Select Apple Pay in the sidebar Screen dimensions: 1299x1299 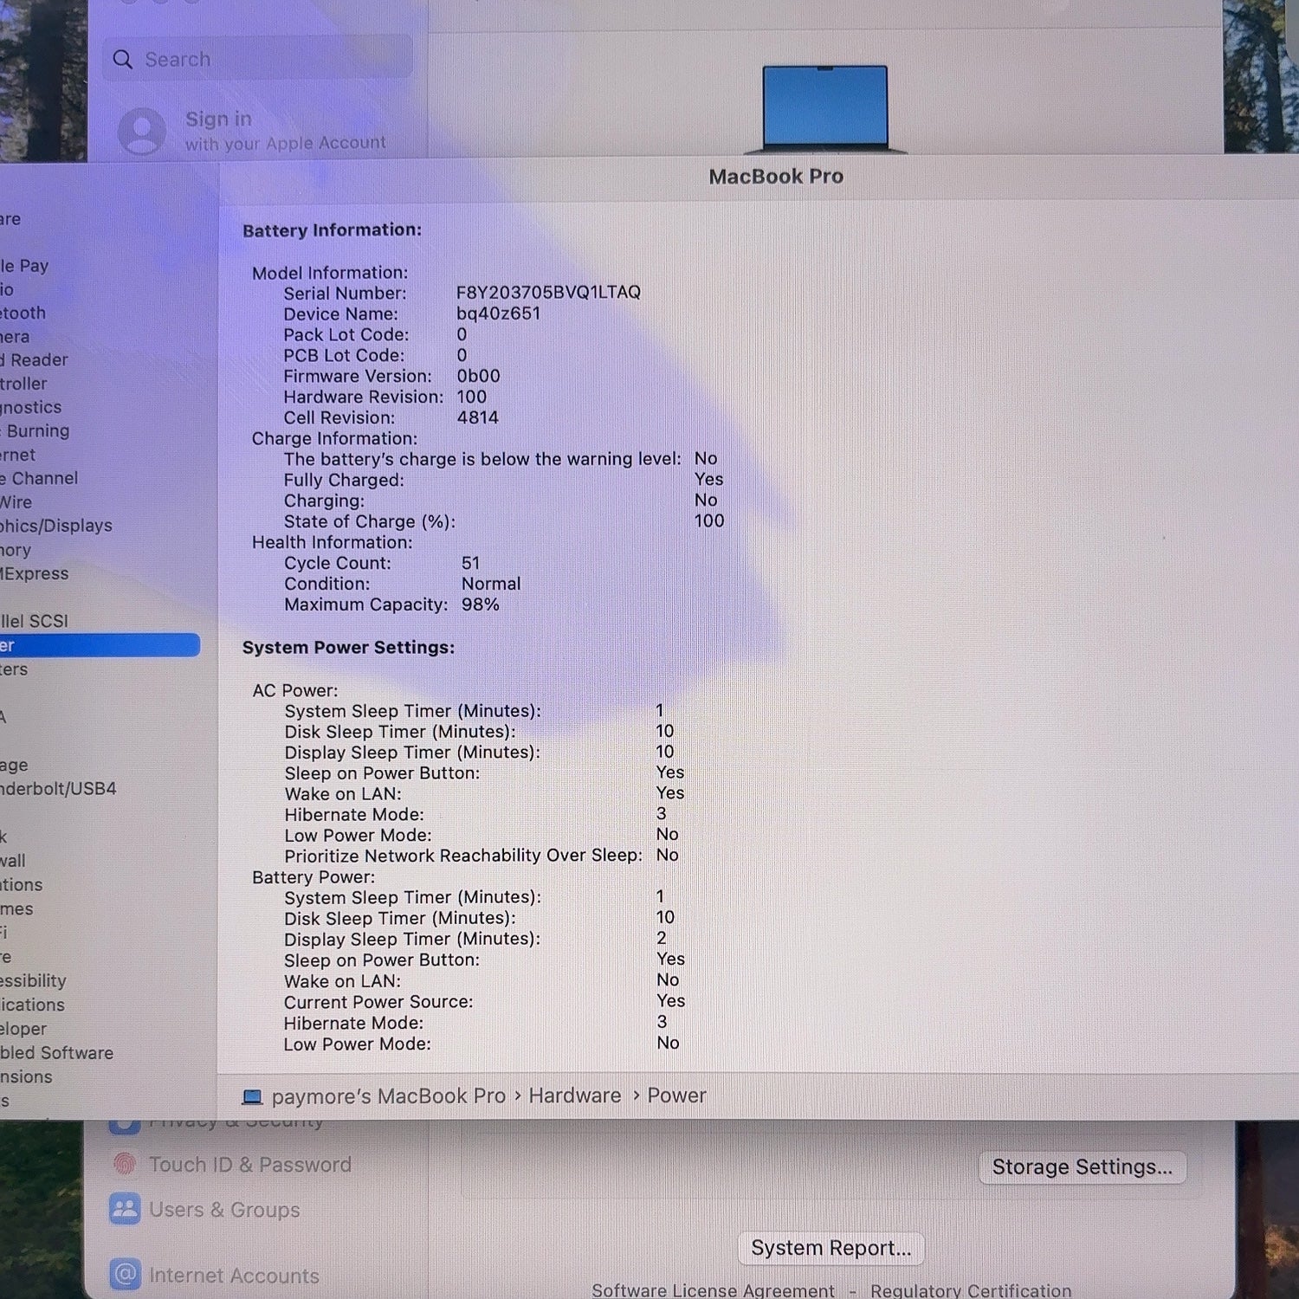pyautogui.click(x=24, y=266)
